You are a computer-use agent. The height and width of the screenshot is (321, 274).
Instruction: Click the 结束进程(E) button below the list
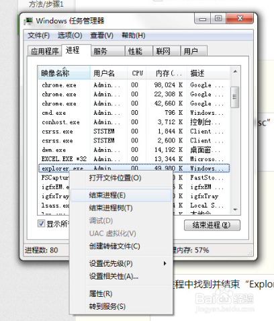pos(212,225)
